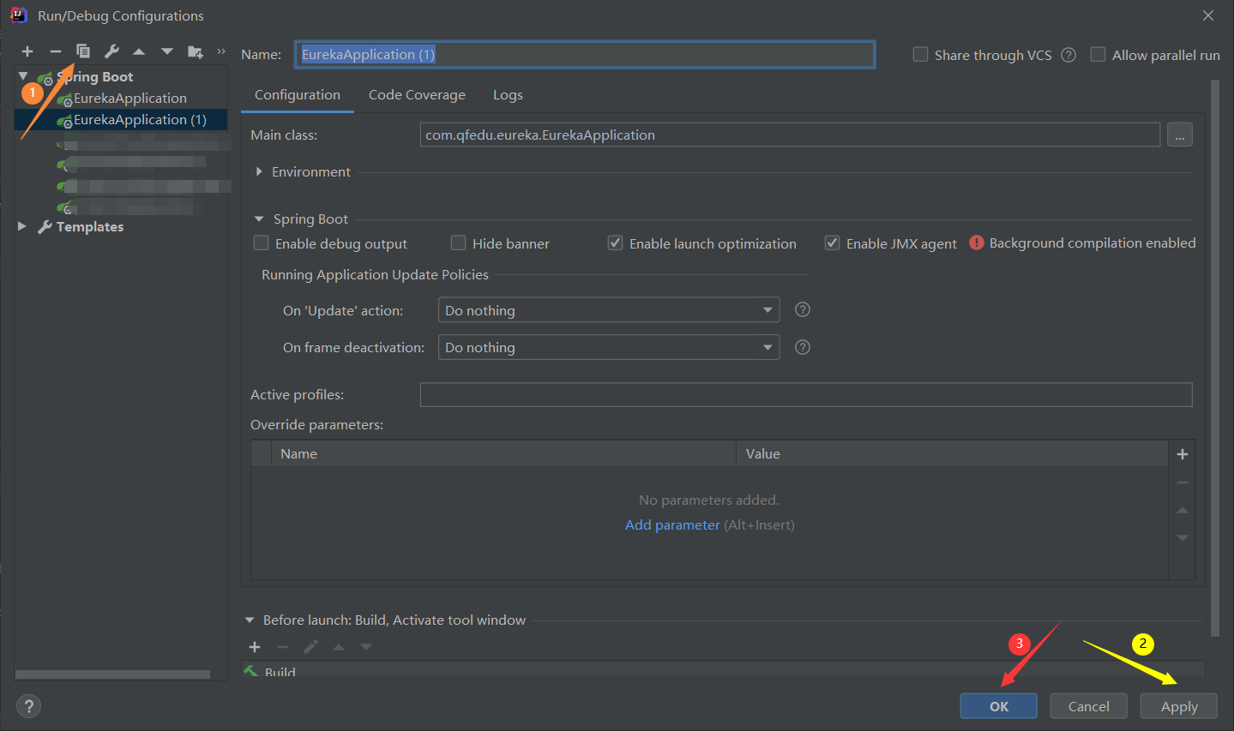
Task: Show more toolbar actions chevron
Action: pos(221,51)
